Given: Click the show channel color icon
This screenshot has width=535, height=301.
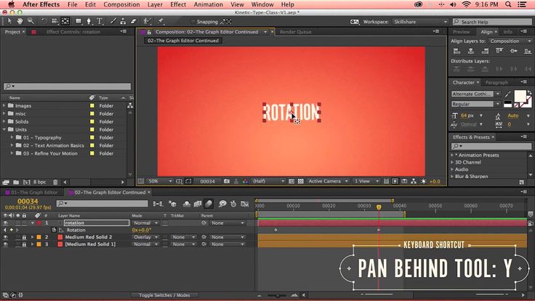Looking at the screenshot, I should coord(245,181).
